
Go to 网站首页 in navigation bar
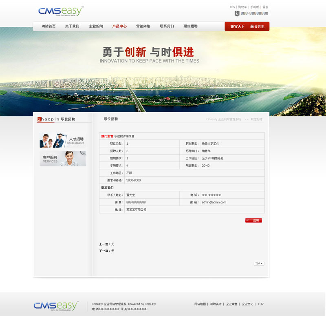pyautogui.click(x=48, y=26)
